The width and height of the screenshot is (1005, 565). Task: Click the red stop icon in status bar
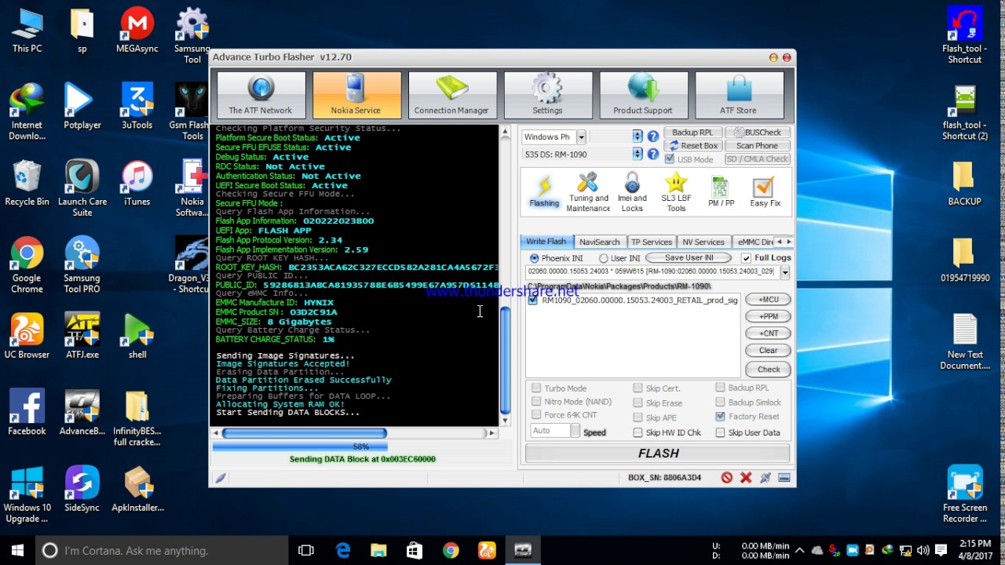(727, 477)
